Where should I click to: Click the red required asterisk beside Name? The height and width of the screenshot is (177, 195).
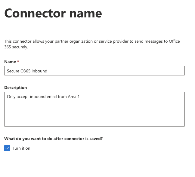pos(18,62)
